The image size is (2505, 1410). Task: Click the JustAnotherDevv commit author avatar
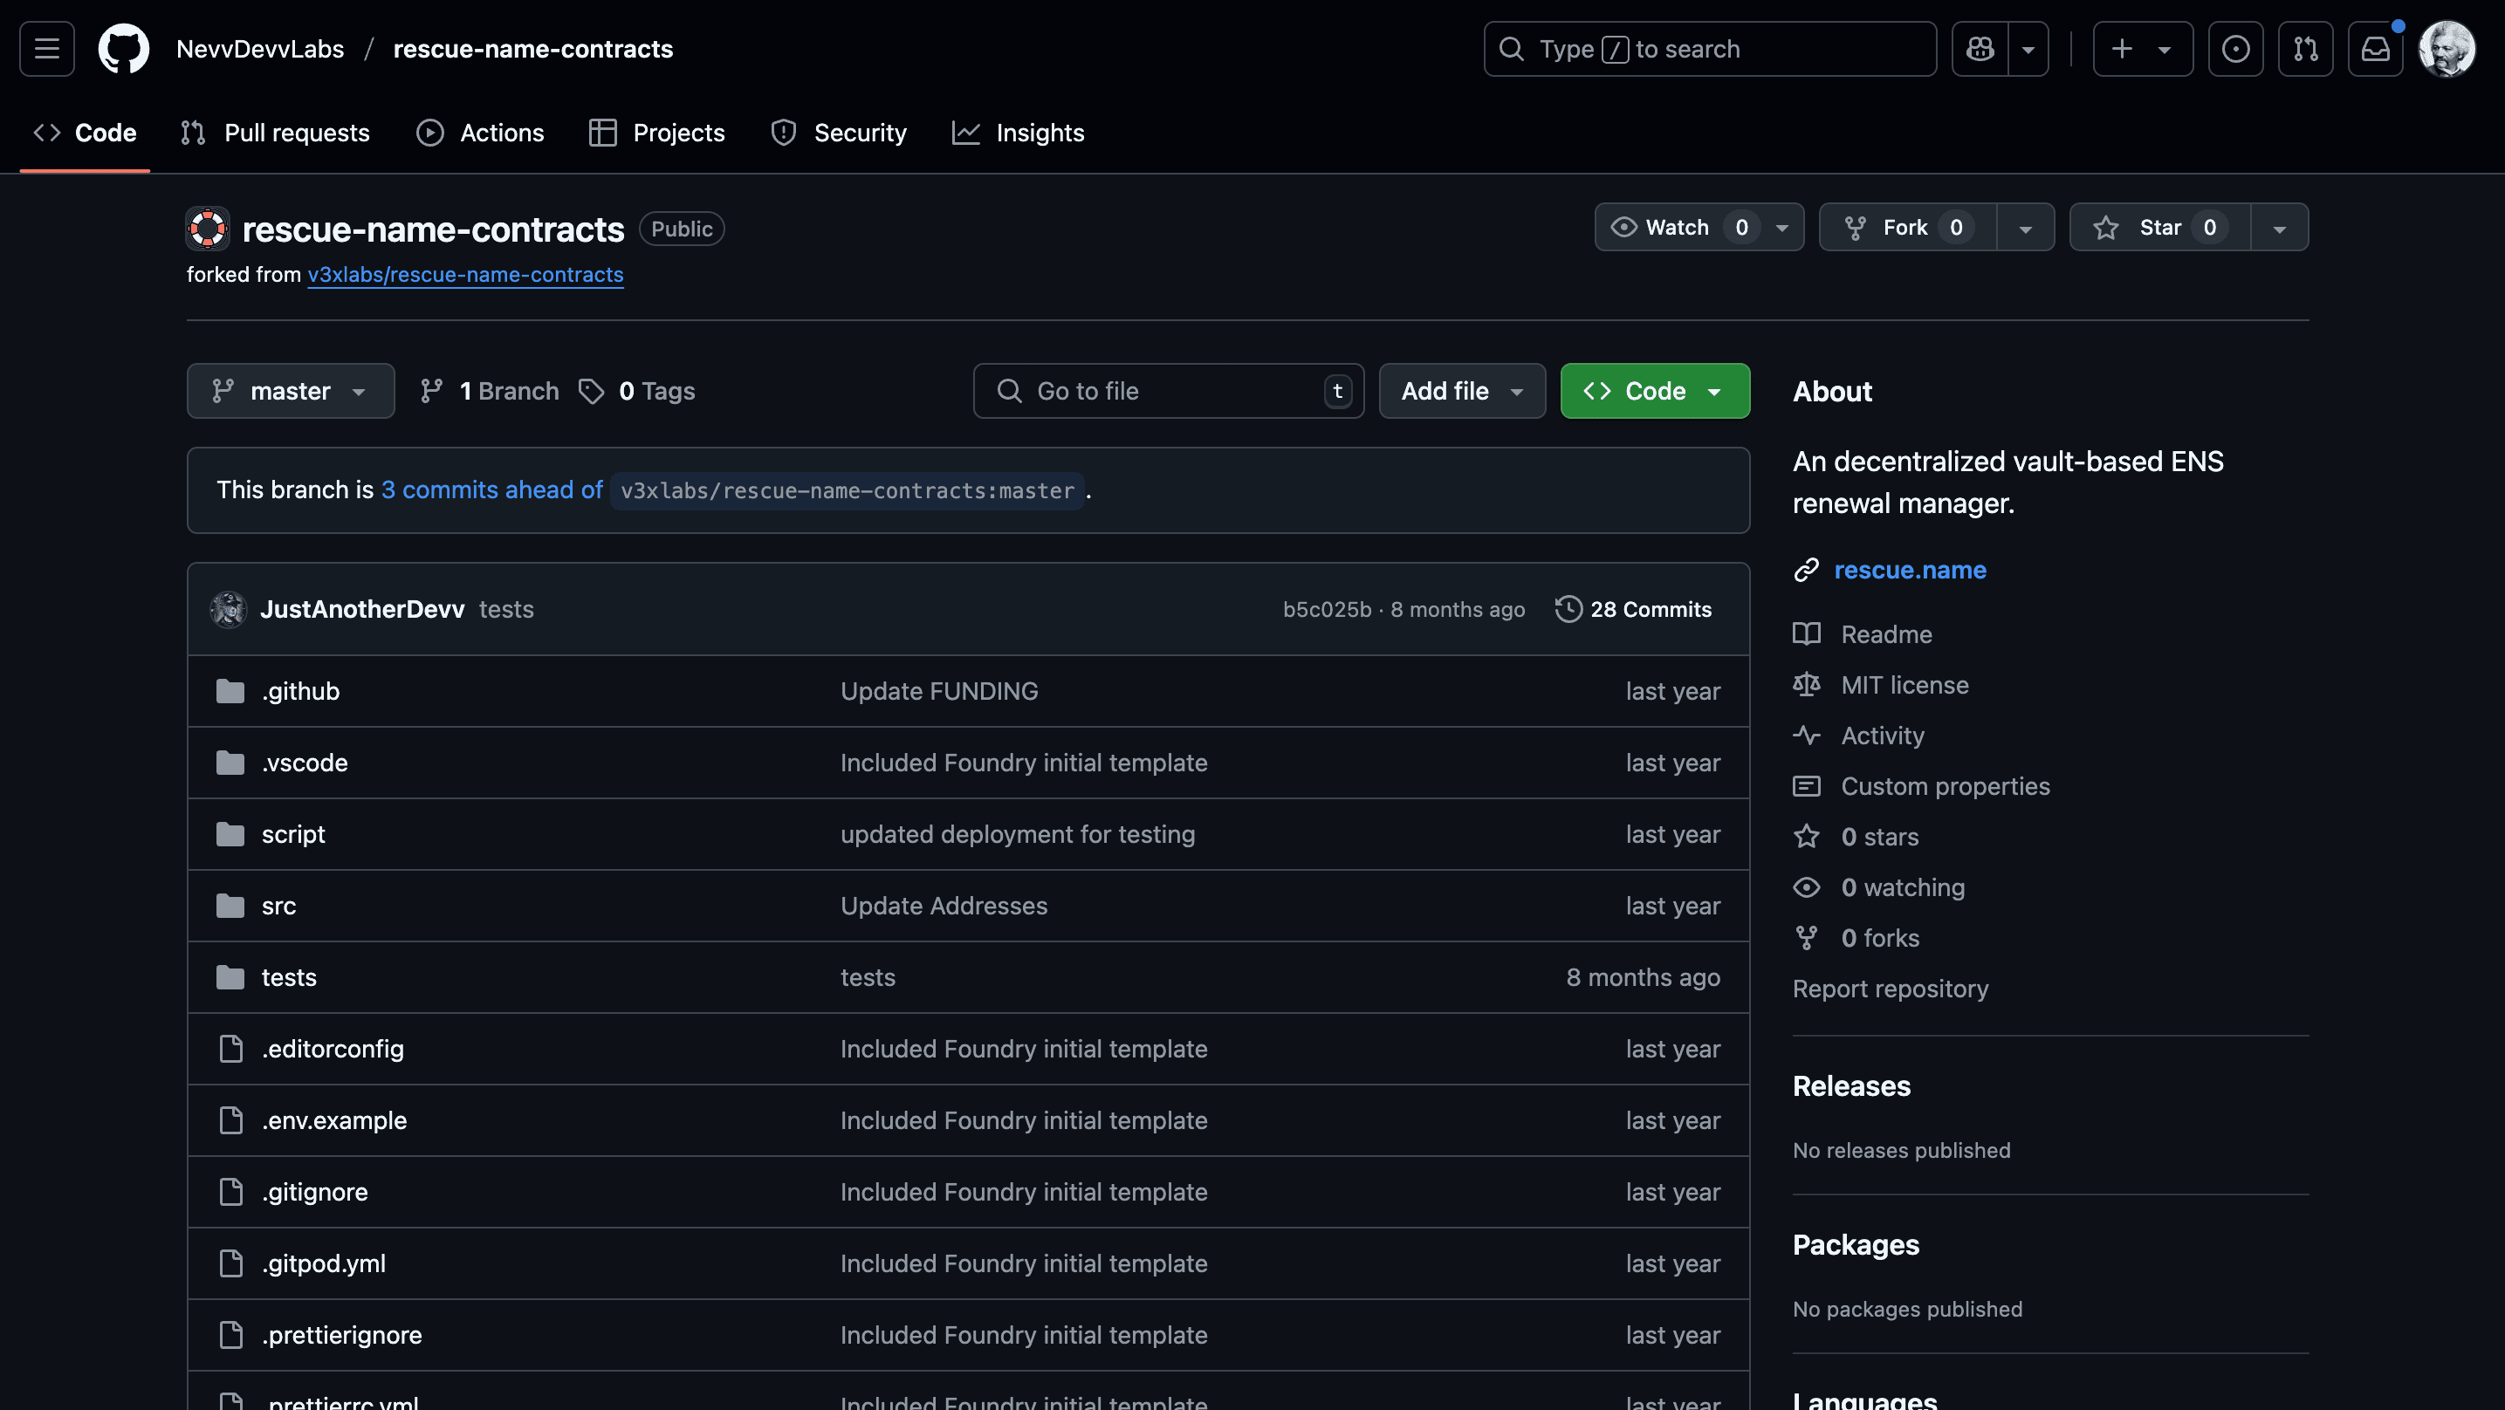[229, 610]
